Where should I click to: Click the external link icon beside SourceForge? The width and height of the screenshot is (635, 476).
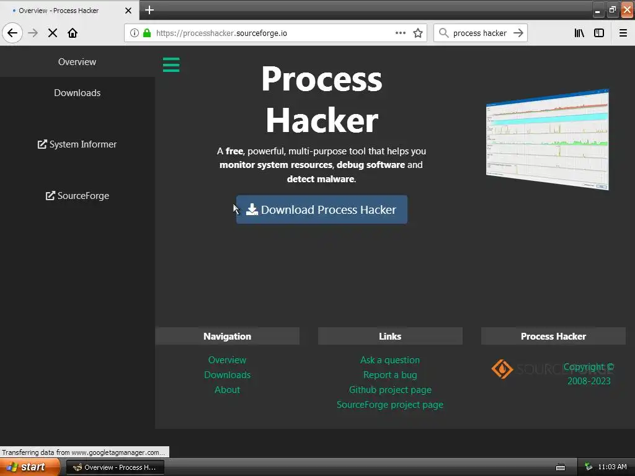pos(50,195)
